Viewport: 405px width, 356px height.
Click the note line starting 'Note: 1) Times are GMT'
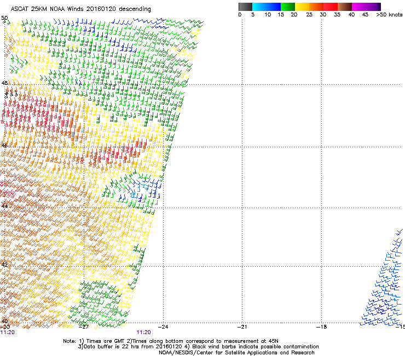pyautogui.click(x=171, y=341)
